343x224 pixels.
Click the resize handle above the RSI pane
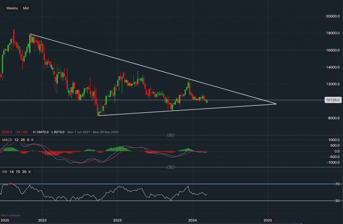pyautogui.click(x=171, y=167)
